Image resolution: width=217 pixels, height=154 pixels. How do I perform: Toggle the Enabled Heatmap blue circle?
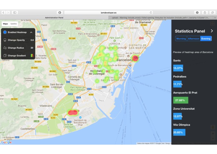(x=5, y=32)
